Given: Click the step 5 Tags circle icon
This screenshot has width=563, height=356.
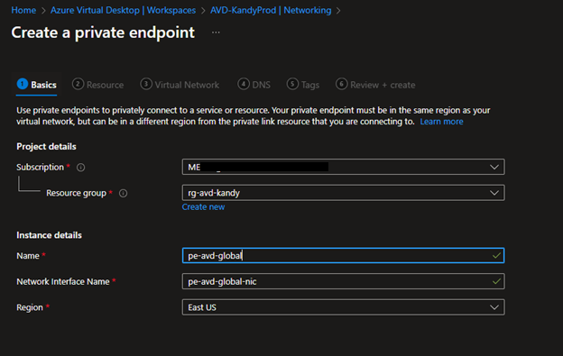Looking at the screenshot, I should pyautogui.click(x=292, y=84).
